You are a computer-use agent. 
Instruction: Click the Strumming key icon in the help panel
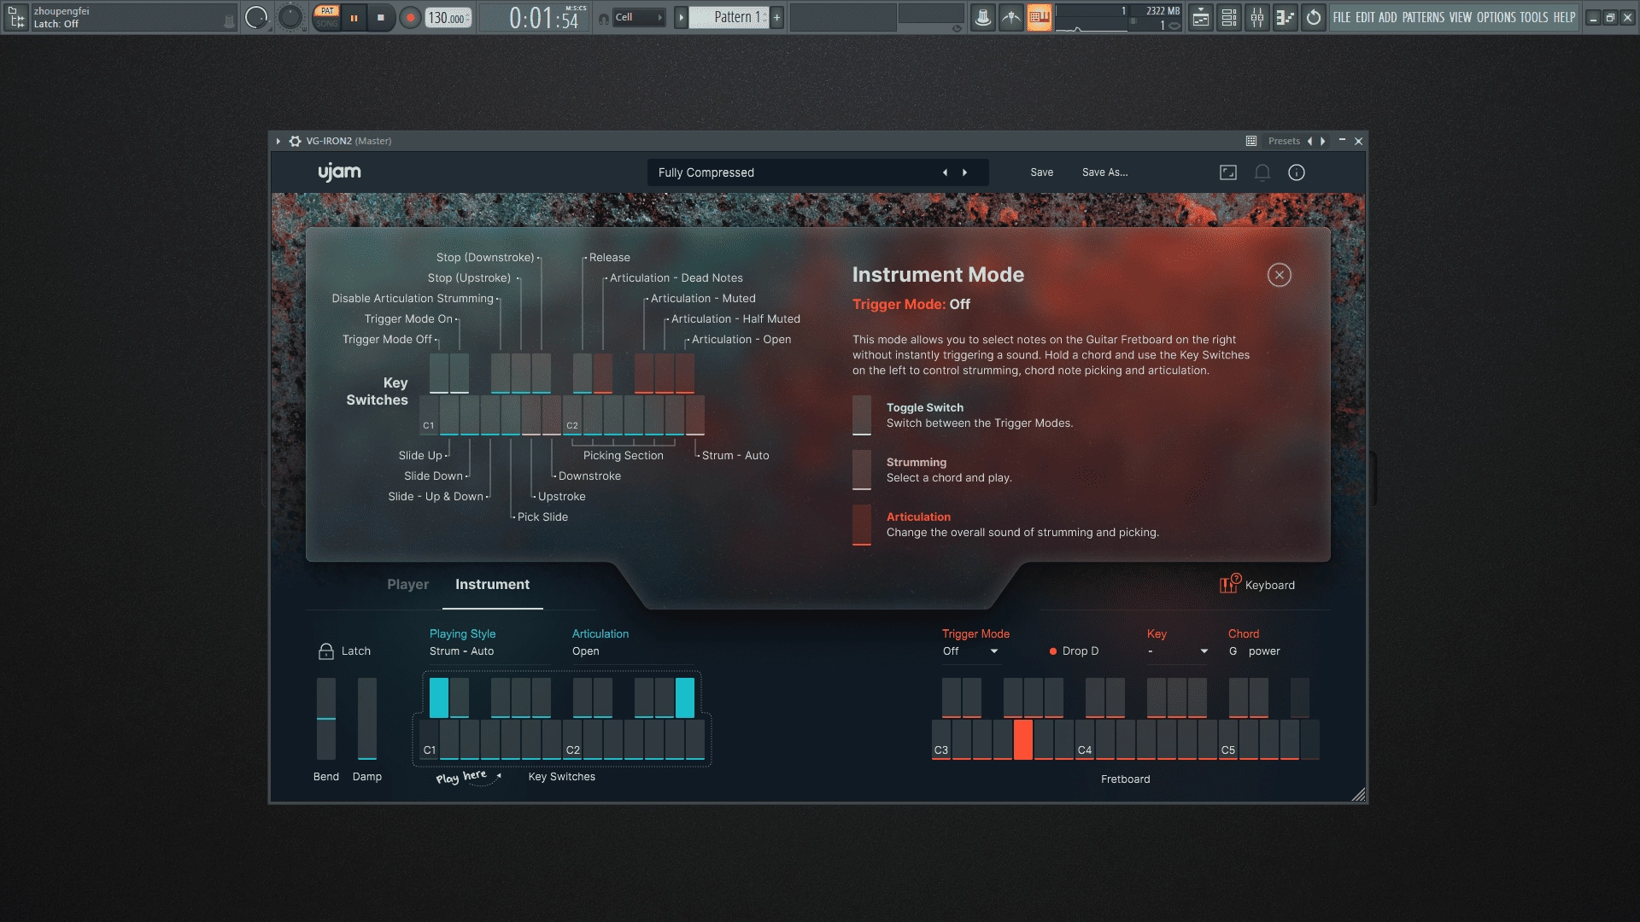point(862,470)
